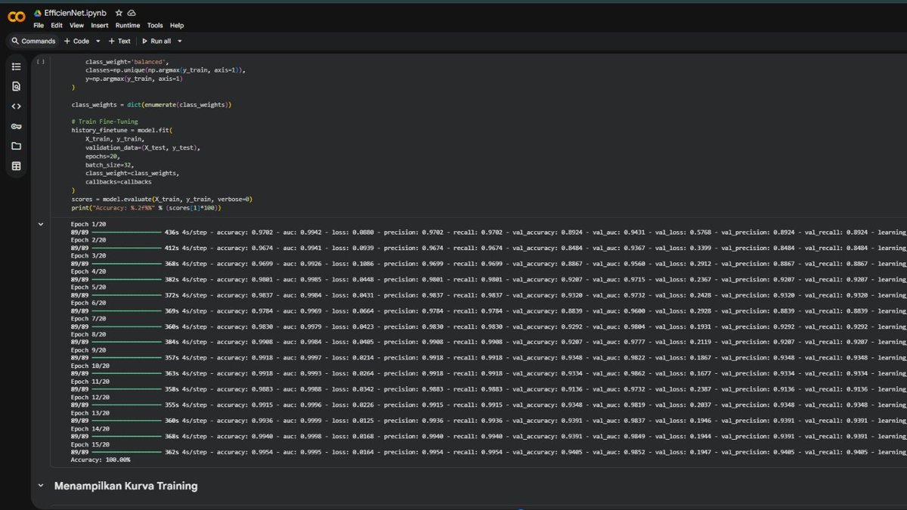Open the Files folder panel
Viewport: 907px width, 510px height.
point(17,146)
